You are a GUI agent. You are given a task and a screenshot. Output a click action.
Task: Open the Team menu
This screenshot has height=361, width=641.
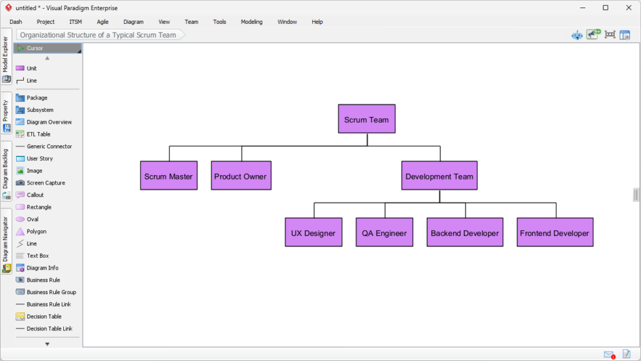tap(192, 22)
